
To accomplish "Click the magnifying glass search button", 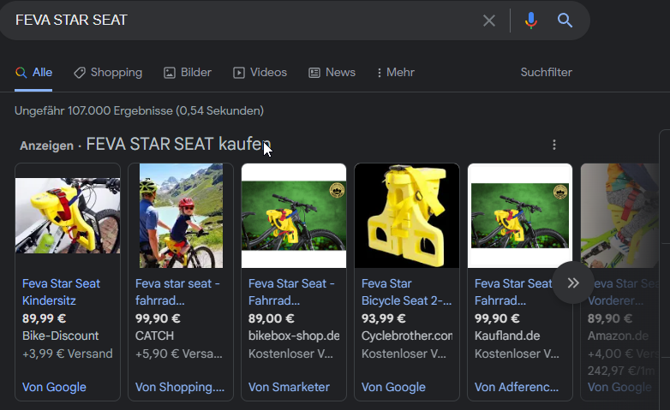I will tap(565, 21).
